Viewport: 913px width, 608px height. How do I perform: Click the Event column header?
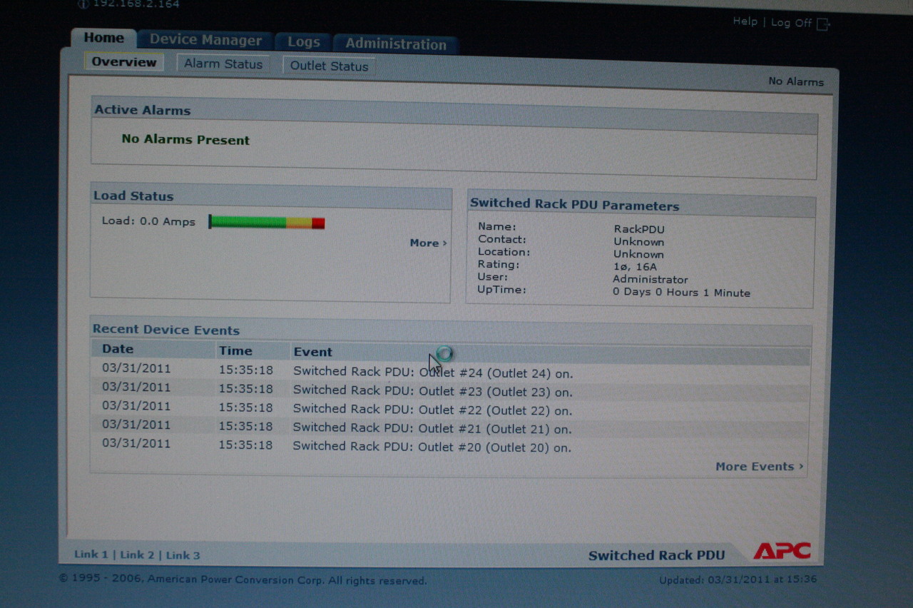click(x=312, y=352)
